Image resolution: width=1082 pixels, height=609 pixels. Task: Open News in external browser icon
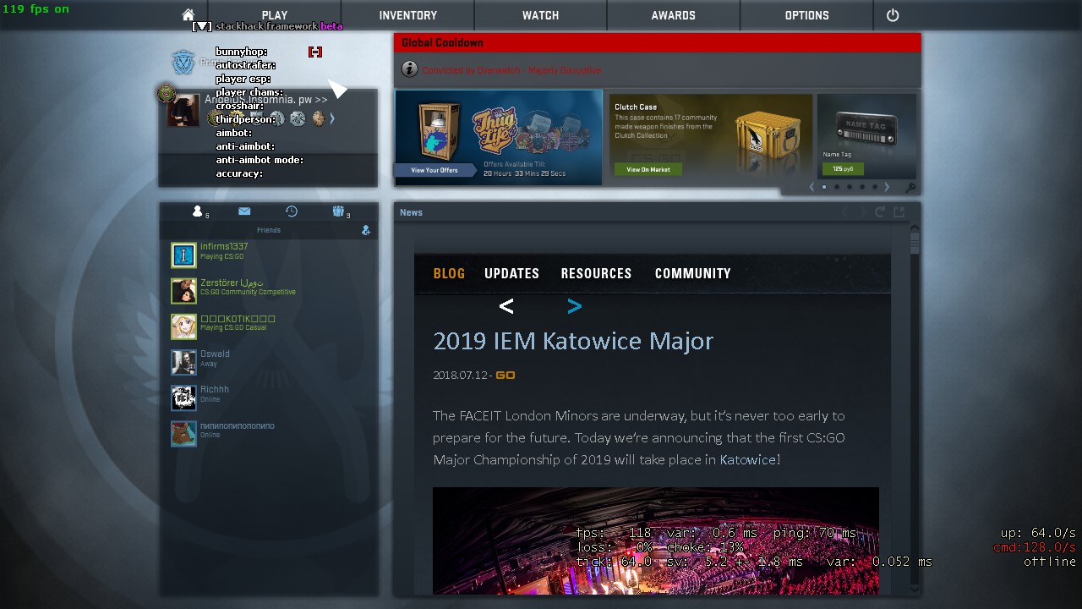coord(899,212)
